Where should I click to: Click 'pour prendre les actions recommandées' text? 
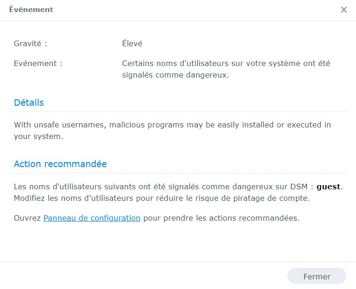221,218
